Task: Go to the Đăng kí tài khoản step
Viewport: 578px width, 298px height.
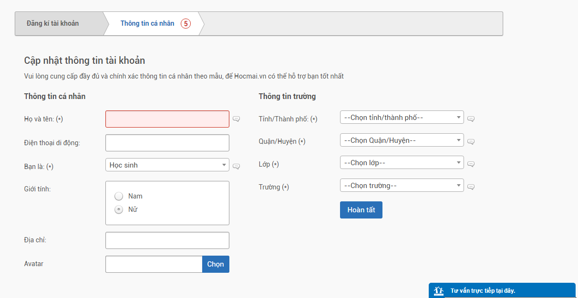Action: 60,23
